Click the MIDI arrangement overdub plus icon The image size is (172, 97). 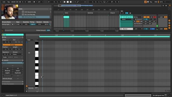coord(75,2)
